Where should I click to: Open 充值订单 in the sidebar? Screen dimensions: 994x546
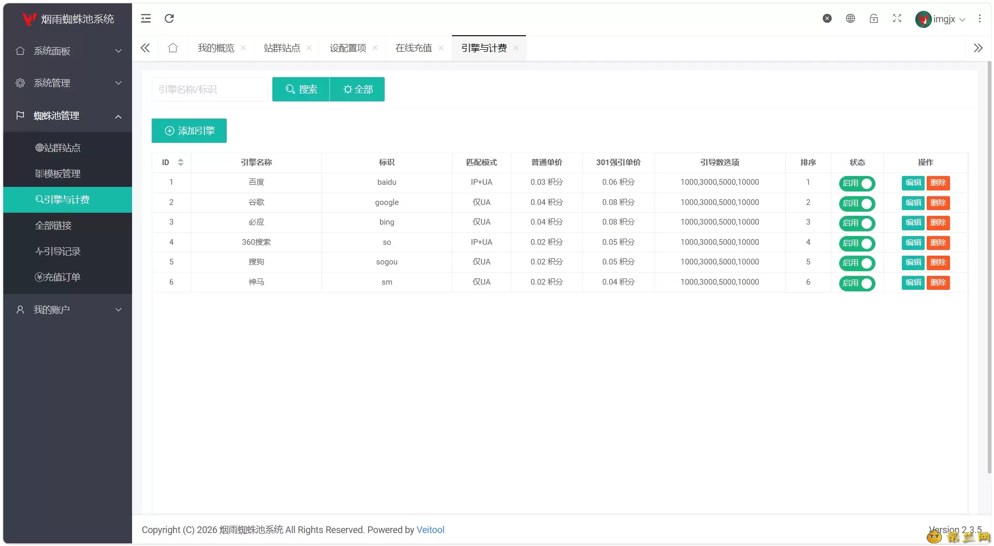[67, 277]
